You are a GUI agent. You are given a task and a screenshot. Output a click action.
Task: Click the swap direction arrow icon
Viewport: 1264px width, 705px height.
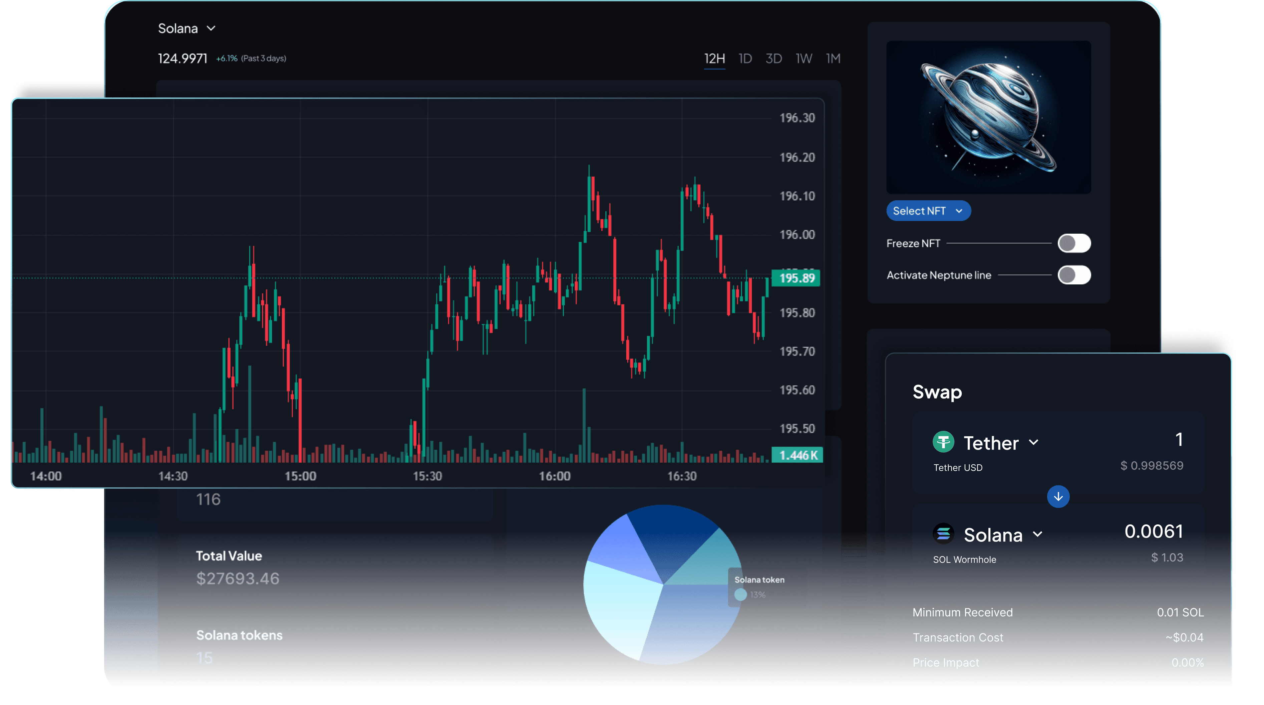pyautogui.click(x=1058, y=496)
